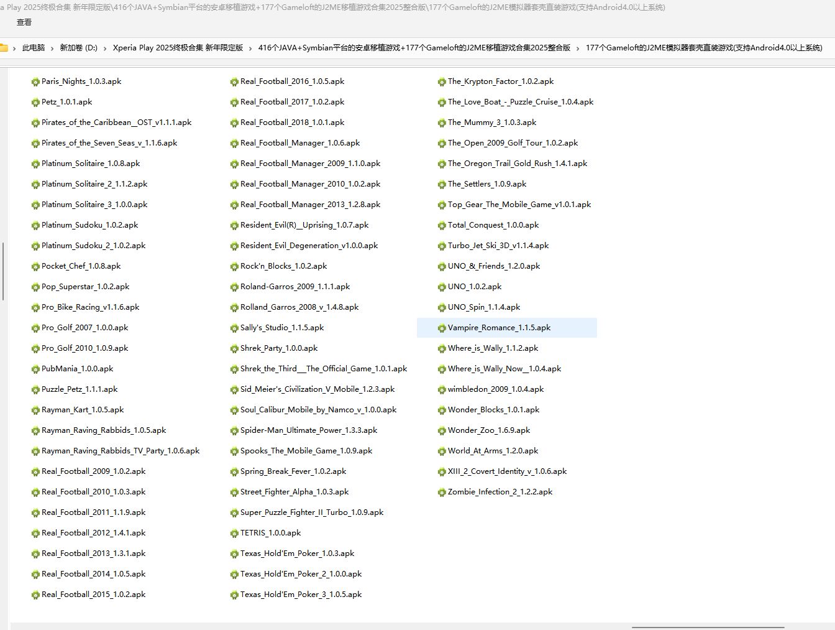Select Turbo_Jet_Ski_3D_v1.1.4.apk
Screen dimensions: 835x630
tap(493, 246)
